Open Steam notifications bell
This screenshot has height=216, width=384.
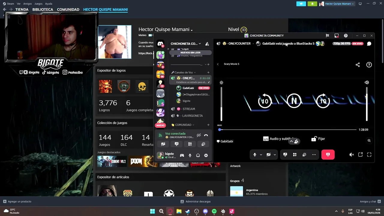[x=312, y=4]
